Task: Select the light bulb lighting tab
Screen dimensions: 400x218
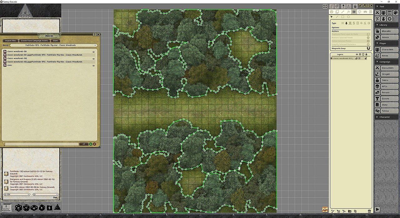Action: click(x=359, y=12)
